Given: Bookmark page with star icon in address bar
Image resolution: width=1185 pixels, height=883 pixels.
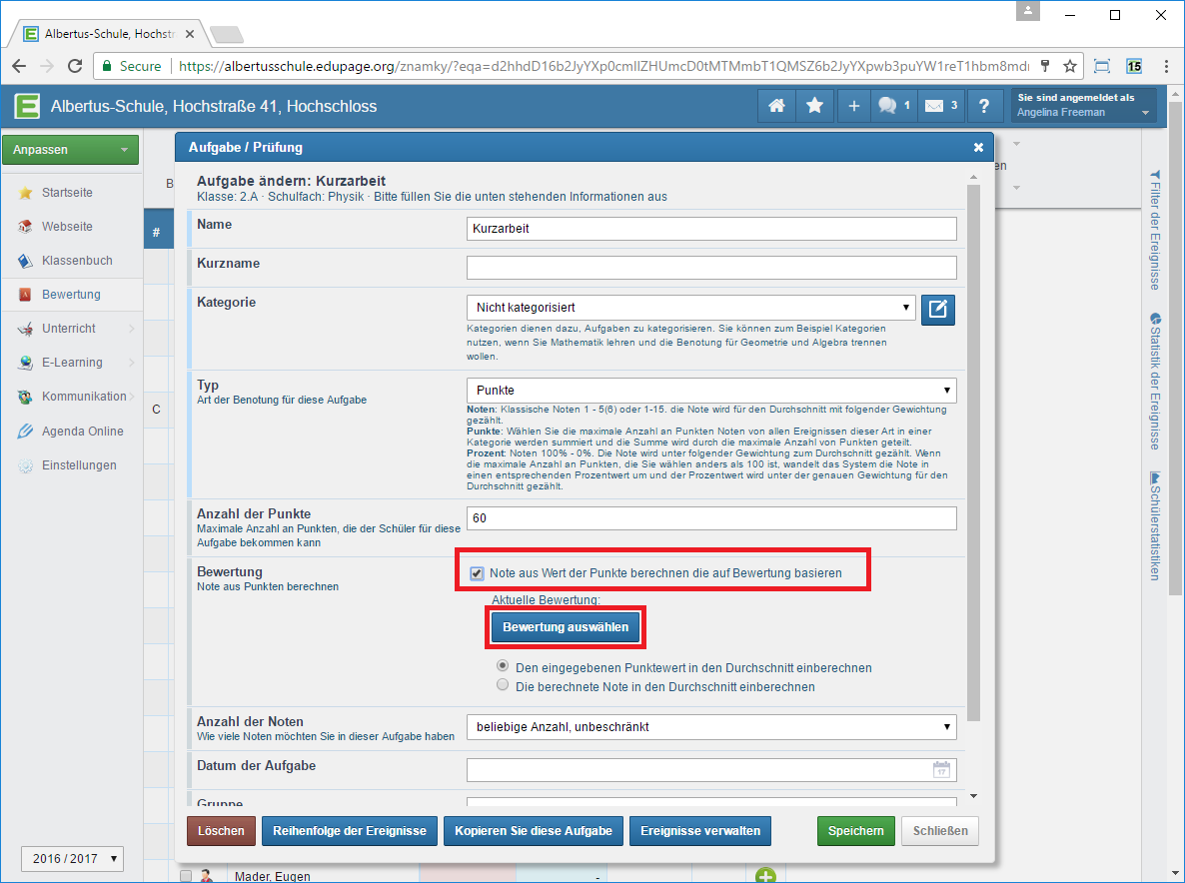Looking at the screenshot, I should (x=1070, y=67).
